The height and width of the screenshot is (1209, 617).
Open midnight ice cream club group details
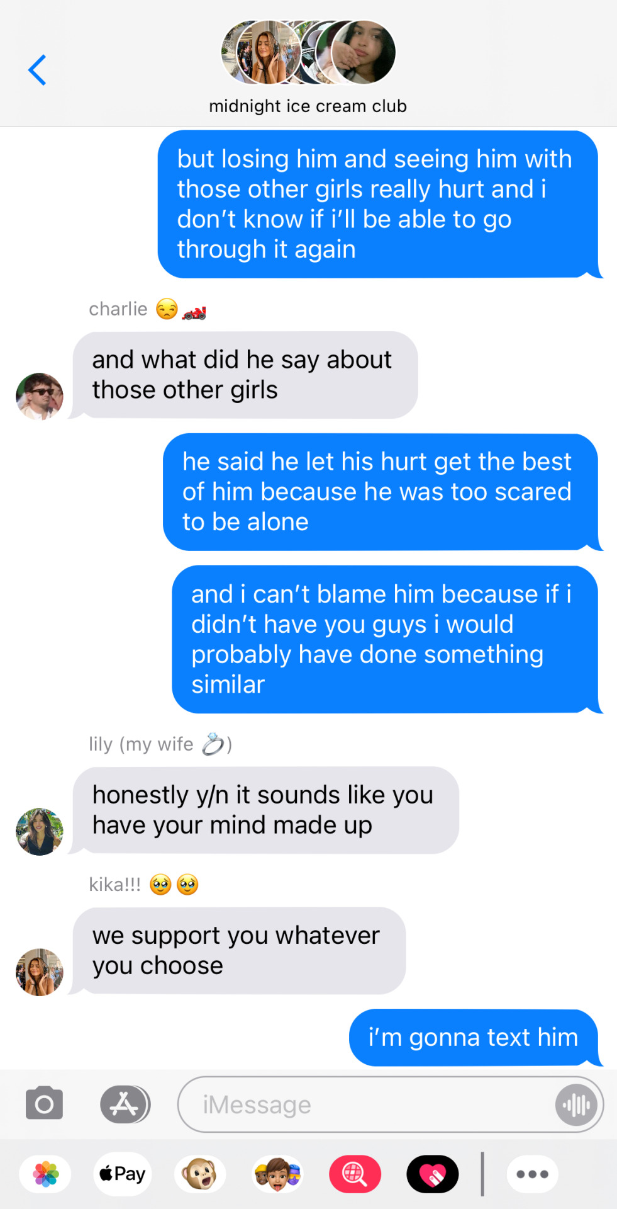pyautogui.click(x=308, y=106)
